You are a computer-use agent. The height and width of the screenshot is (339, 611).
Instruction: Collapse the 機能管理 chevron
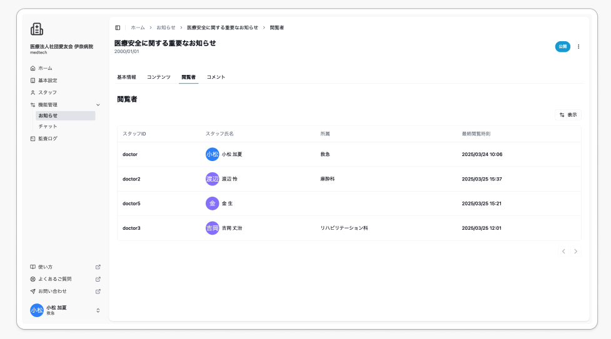coord(98,105)
